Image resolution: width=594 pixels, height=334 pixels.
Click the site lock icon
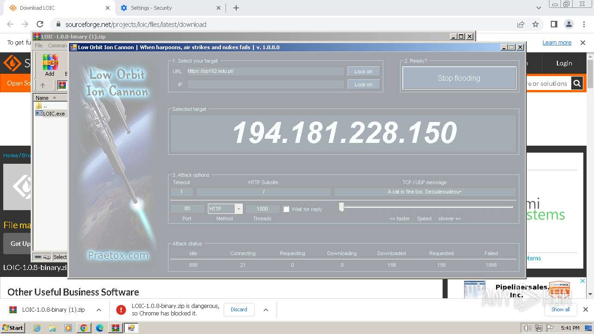(58, 25)
